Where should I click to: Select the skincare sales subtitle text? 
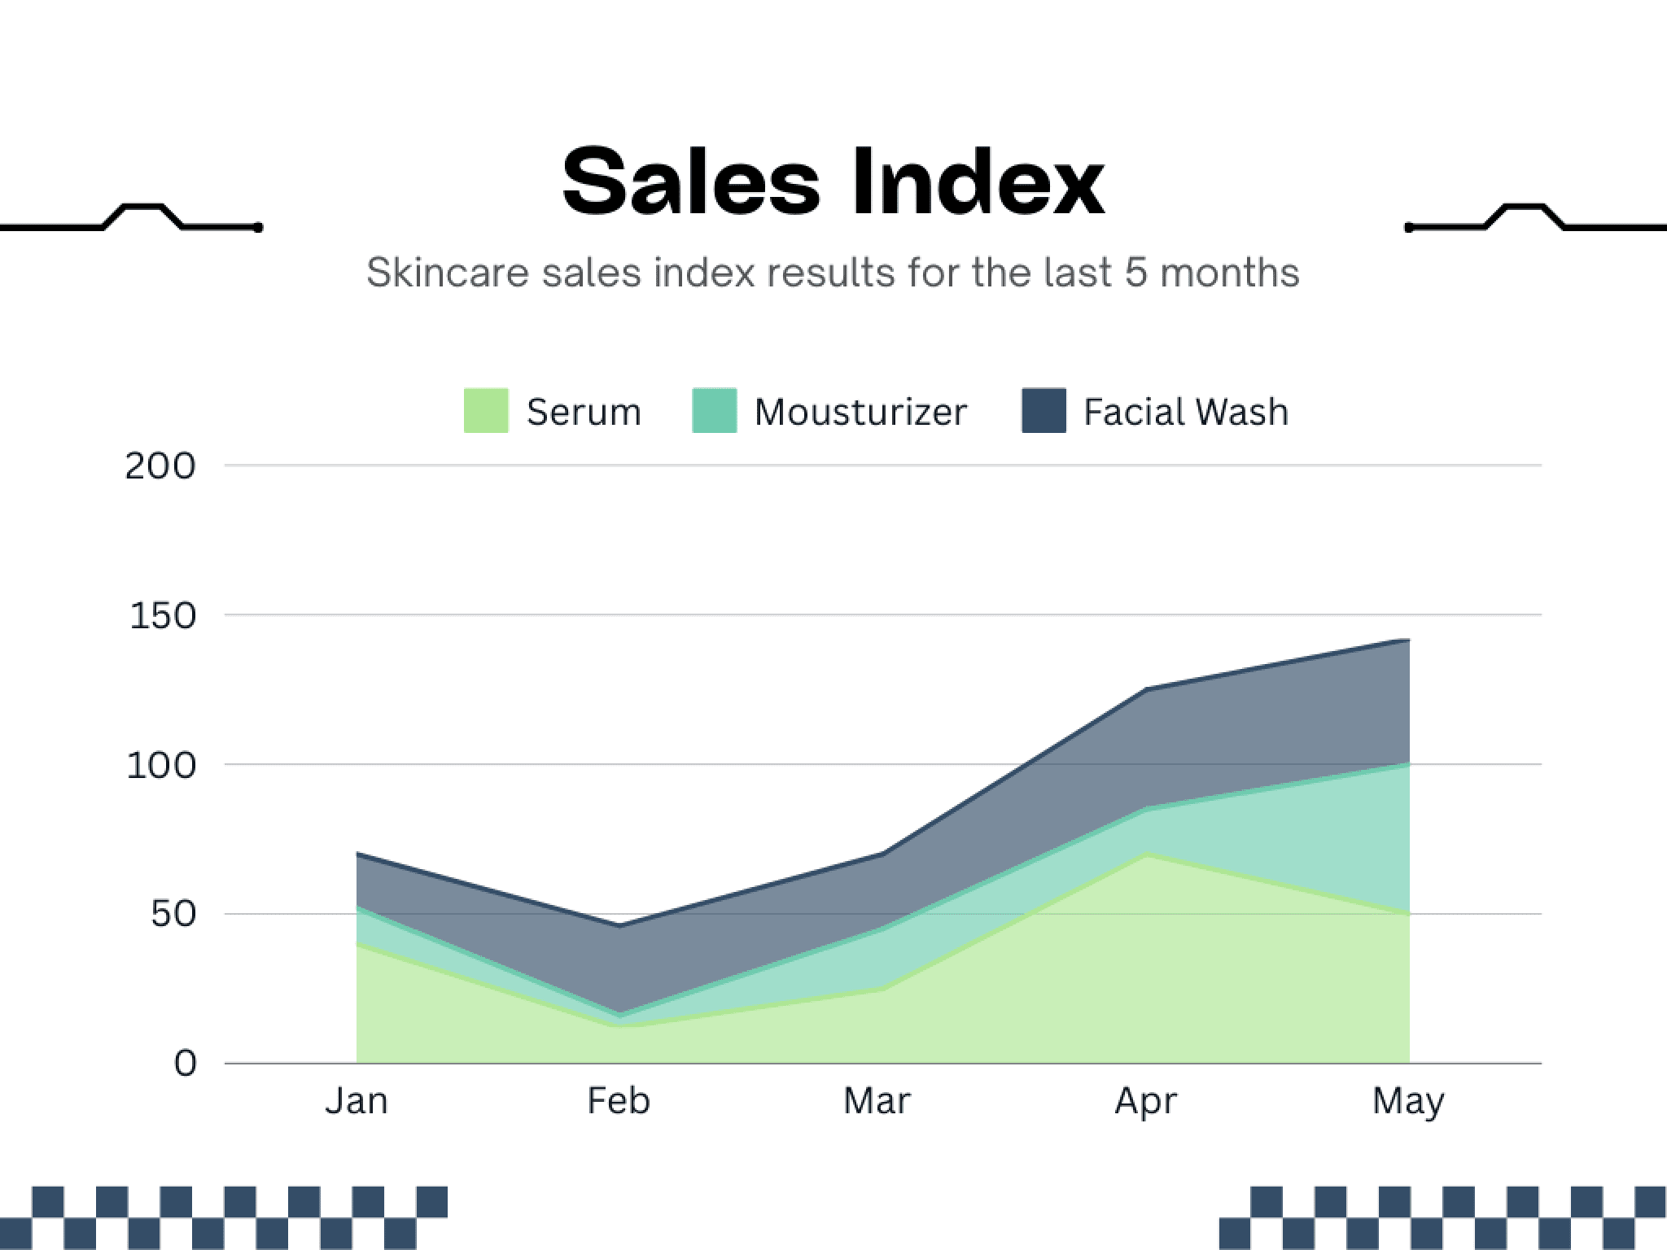[x=833, y=272]
